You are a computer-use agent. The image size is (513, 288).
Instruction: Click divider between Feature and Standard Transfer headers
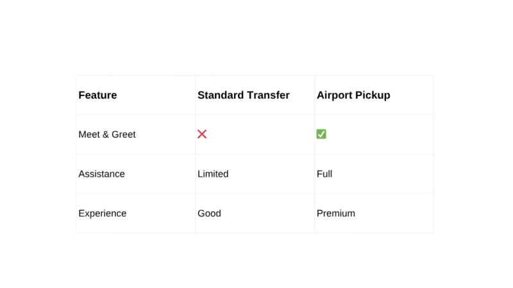click(x=195, y=95)
